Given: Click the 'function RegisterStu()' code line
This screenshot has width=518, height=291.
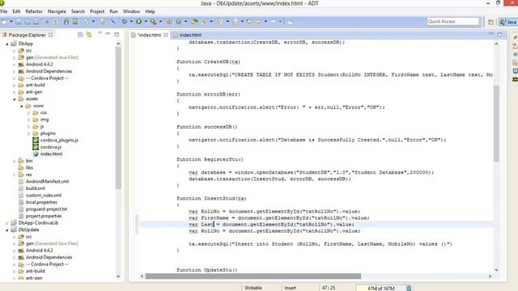Looking at the screenshot, I should tap(210, 159).
